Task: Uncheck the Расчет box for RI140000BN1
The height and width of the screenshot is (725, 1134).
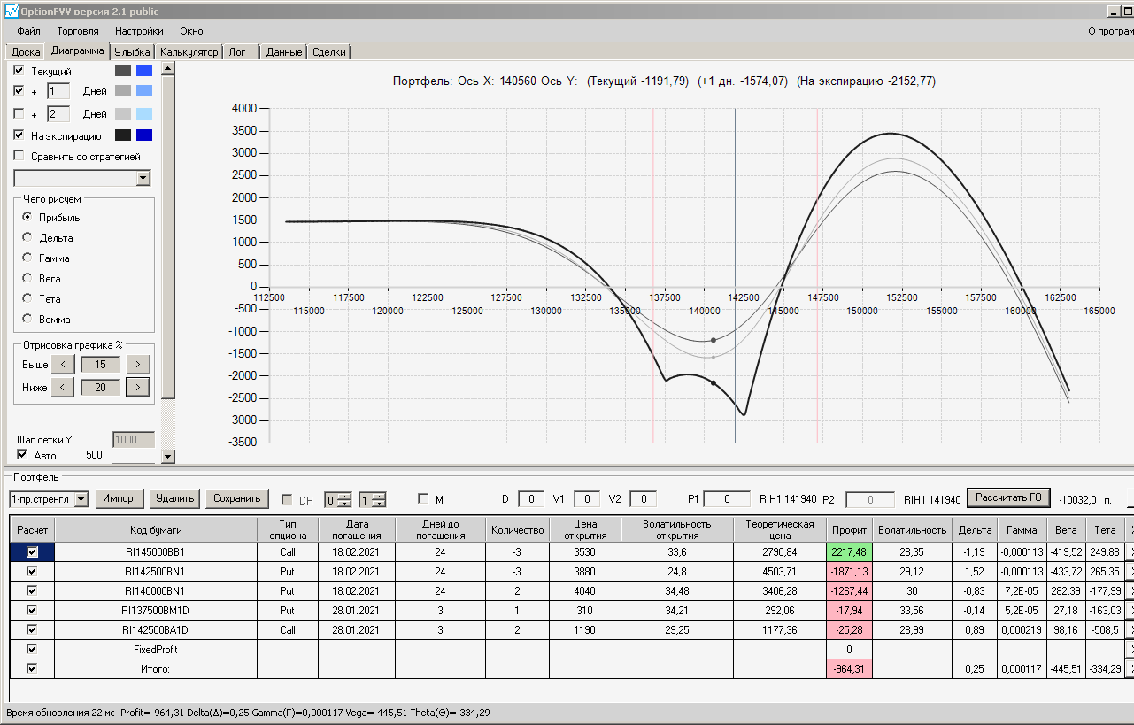Action: coord(33,590)
